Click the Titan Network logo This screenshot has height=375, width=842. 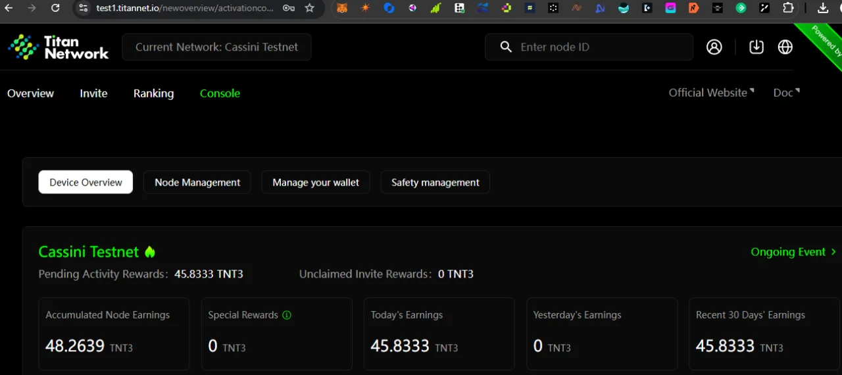click(x=59, y=47)
